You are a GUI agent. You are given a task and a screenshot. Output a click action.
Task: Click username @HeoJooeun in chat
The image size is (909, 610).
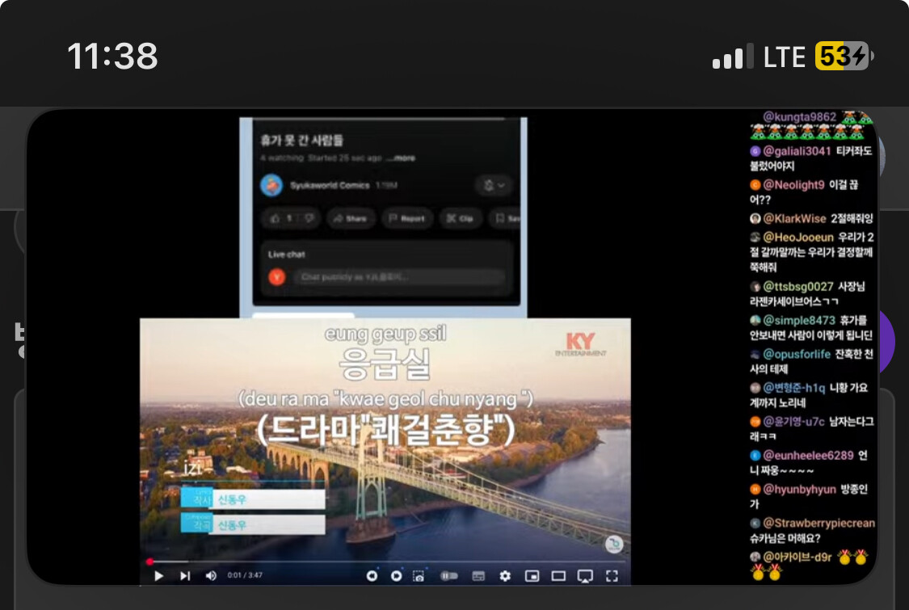click(x=798, y=237)
